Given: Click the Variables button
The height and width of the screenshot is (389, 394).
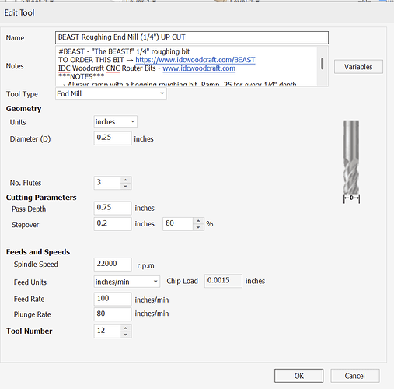Looking at the screenshot, I should tap(358, 67).
